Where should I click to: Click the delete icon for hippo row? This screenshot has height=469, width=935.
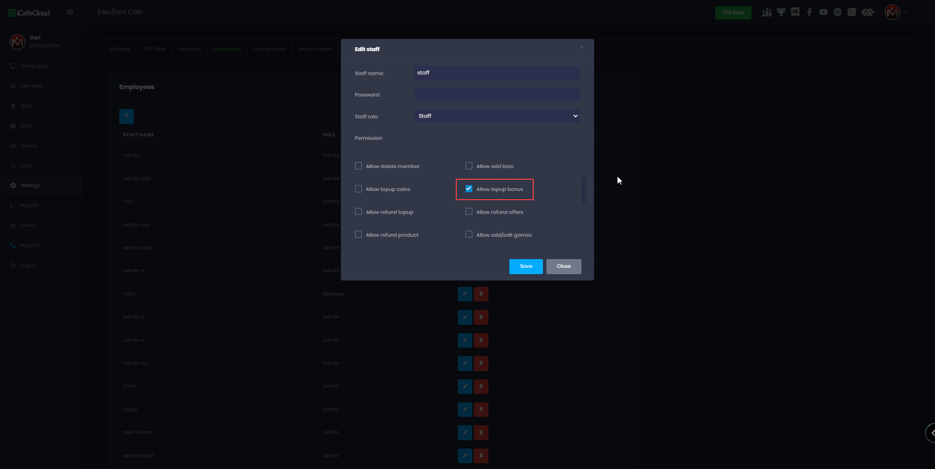[481, 410]
